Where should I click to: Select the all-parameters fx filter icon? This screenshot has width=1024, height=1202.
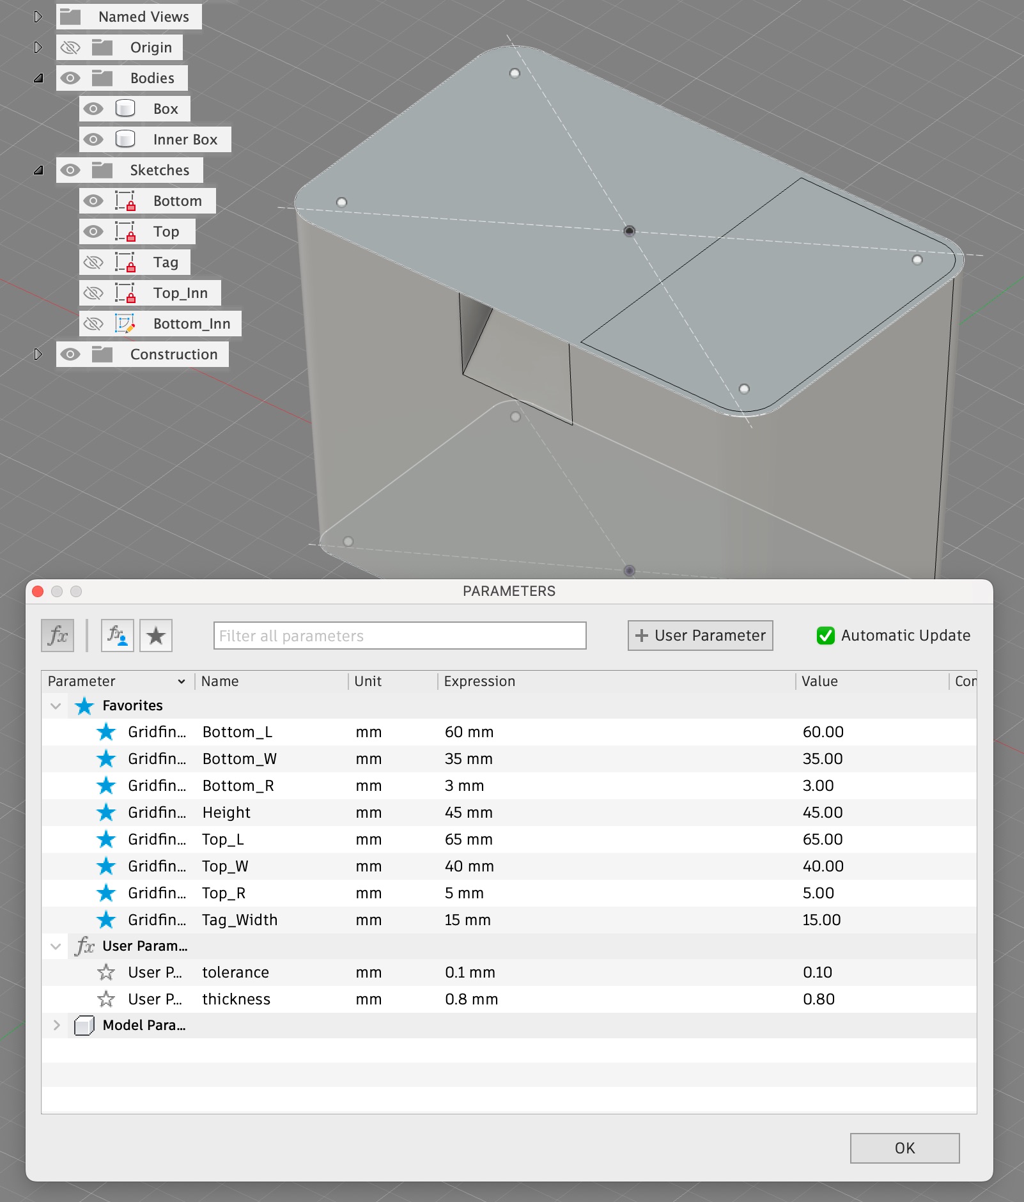[x=58, y=636]
